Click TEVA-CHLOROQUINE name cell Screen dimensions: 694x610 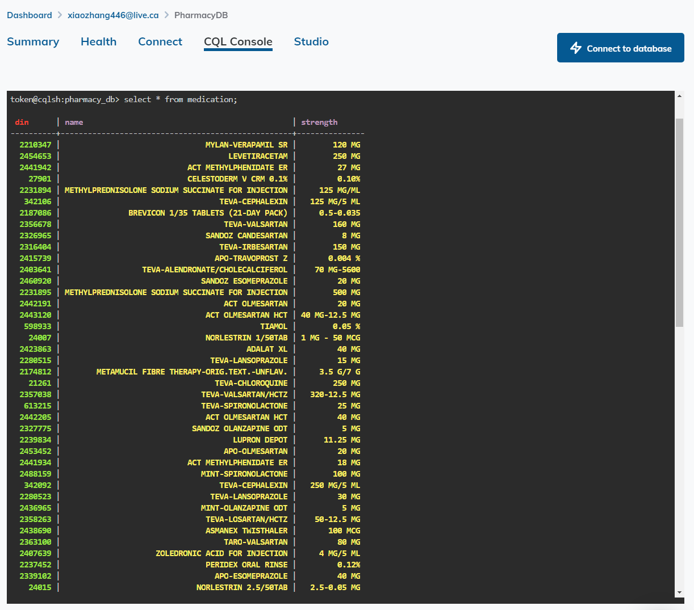[251, 383]
